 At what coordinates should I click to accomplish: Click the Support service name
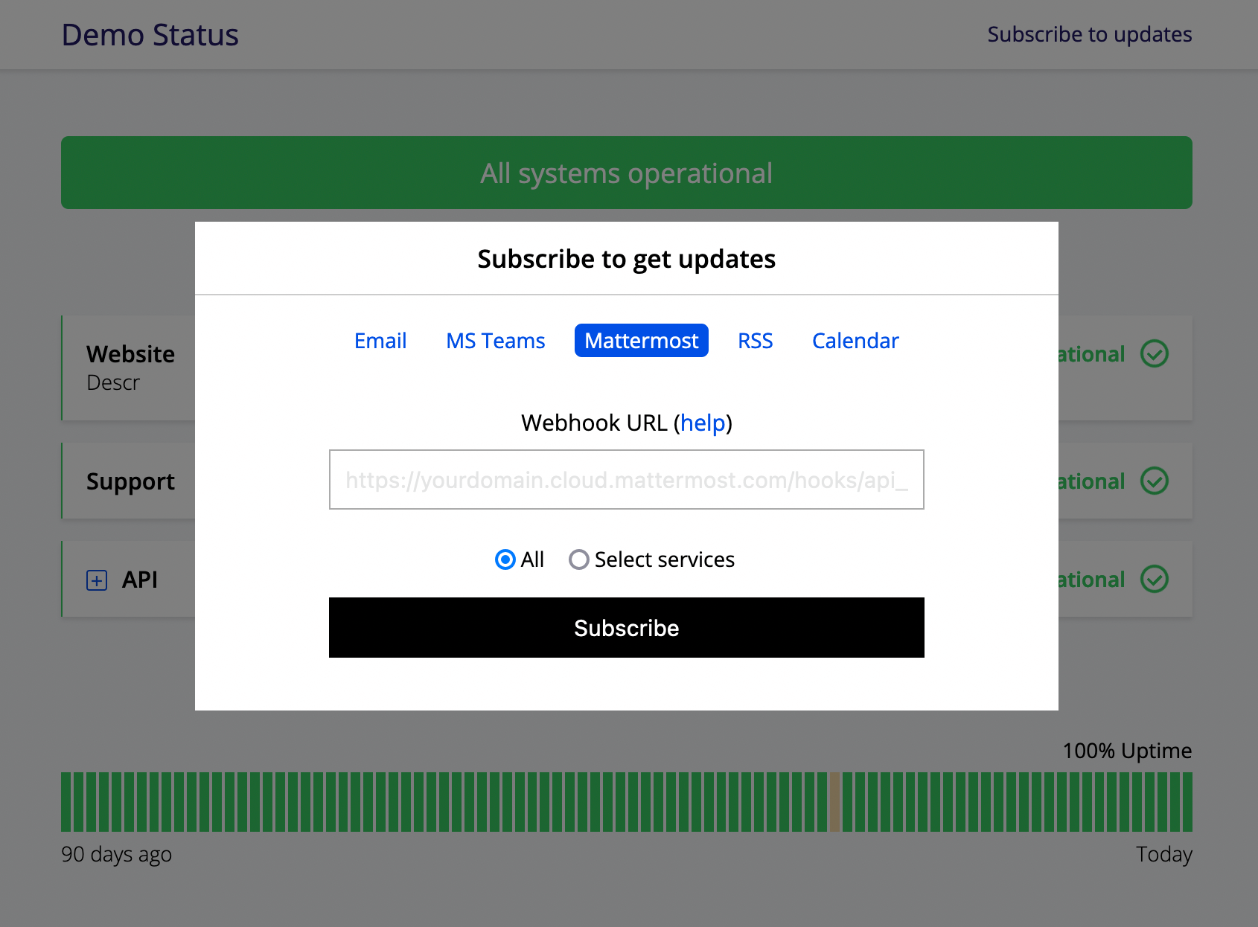(131, 481)
